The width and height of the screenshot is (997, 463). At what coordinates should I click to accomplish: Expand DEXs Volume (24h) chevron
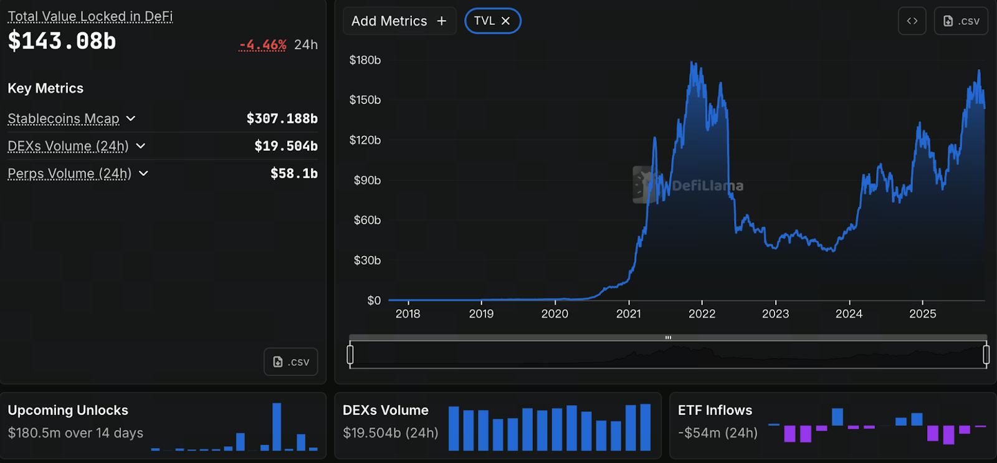[x=141, y=146]
